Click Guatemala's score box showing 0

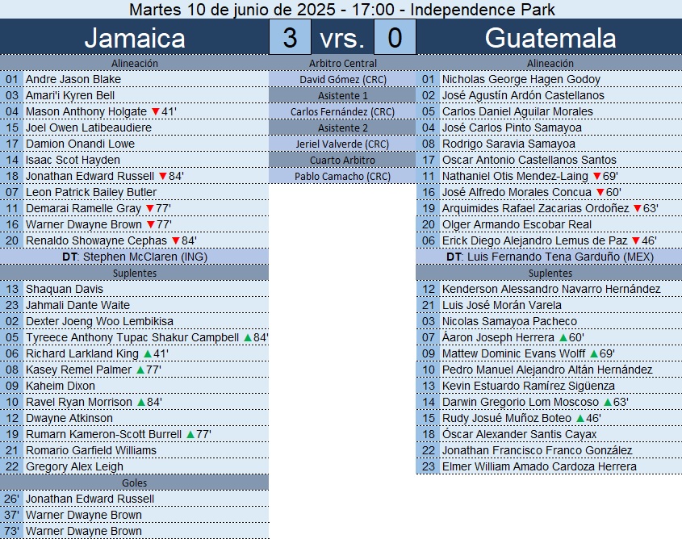(x=395, y=38)
